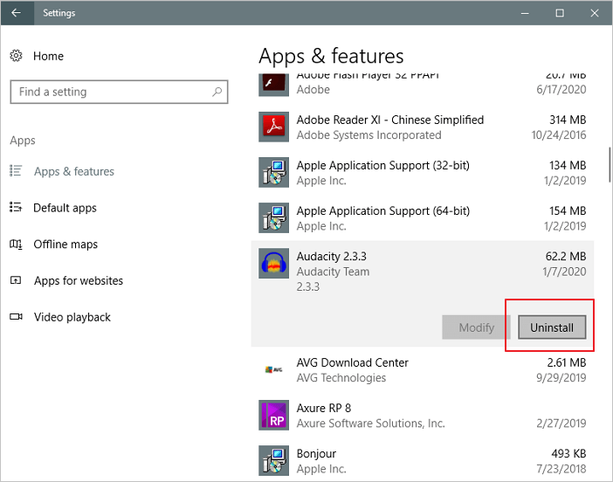The height and width of the screenshot is (482, 613).
Task: Click the back arrow in title bar
Action: point(16,13)
